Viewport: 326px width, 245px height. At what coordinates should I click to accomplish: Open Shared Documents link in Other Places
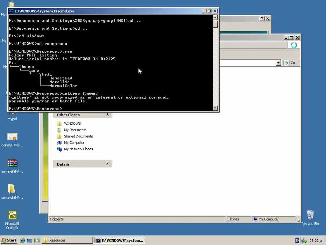click(78, 136)
